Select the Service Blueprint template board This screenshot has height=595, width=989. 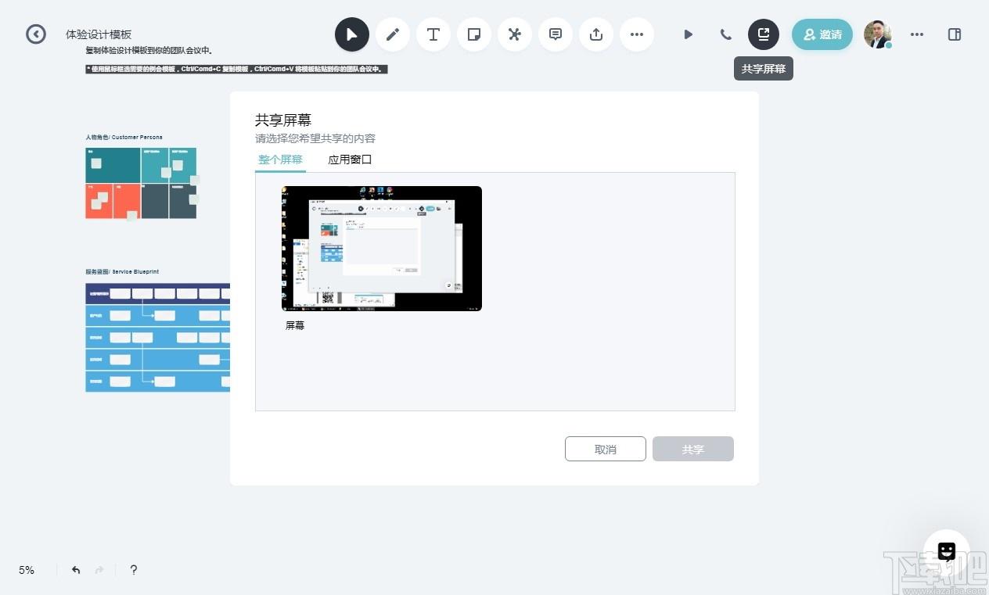pos(158,337)
